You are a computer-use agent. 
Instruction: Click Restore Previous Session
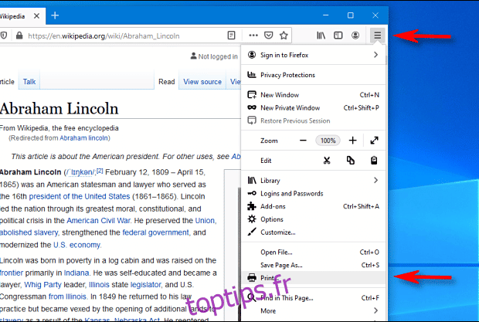[313, 120]
